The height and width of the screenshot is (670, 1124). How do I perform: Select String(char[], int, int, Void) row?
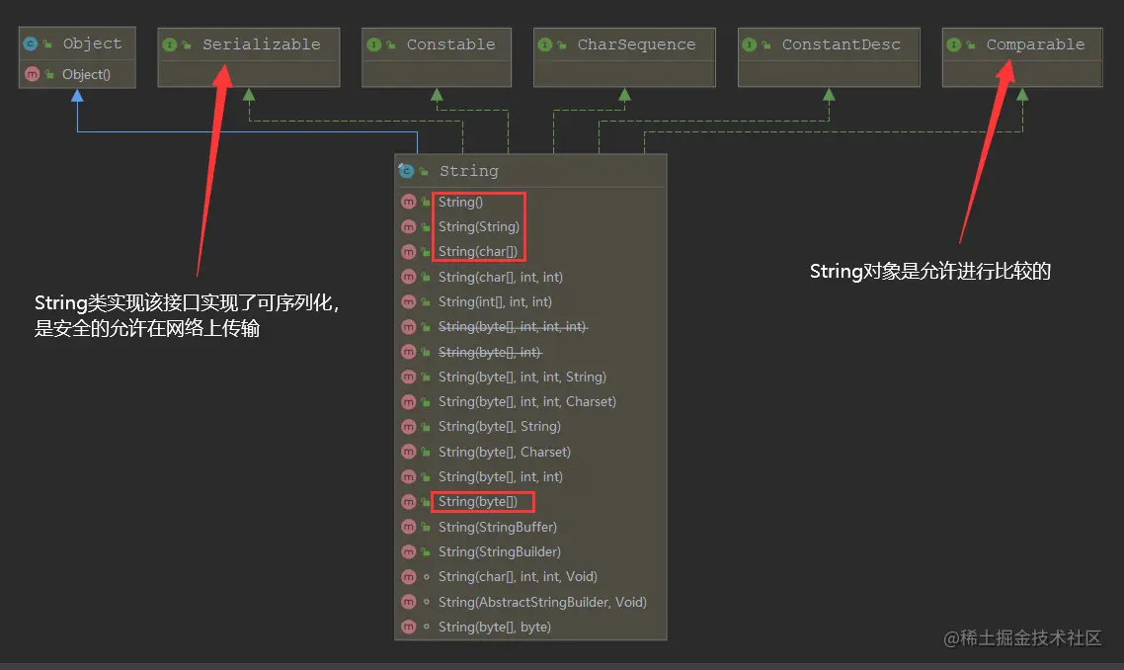(530, 577)
